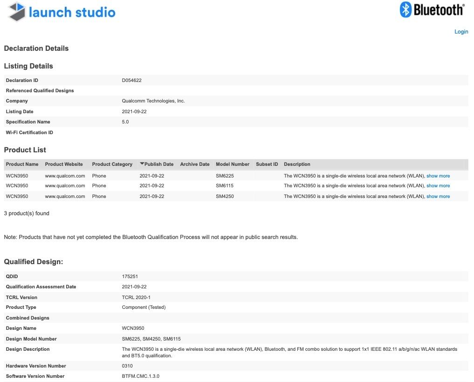Click the Declaration Details heading

[36, 48]
